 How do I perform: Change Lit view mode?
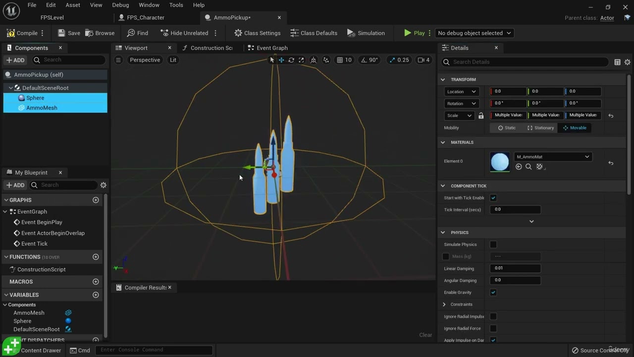(x=173, y=60)
